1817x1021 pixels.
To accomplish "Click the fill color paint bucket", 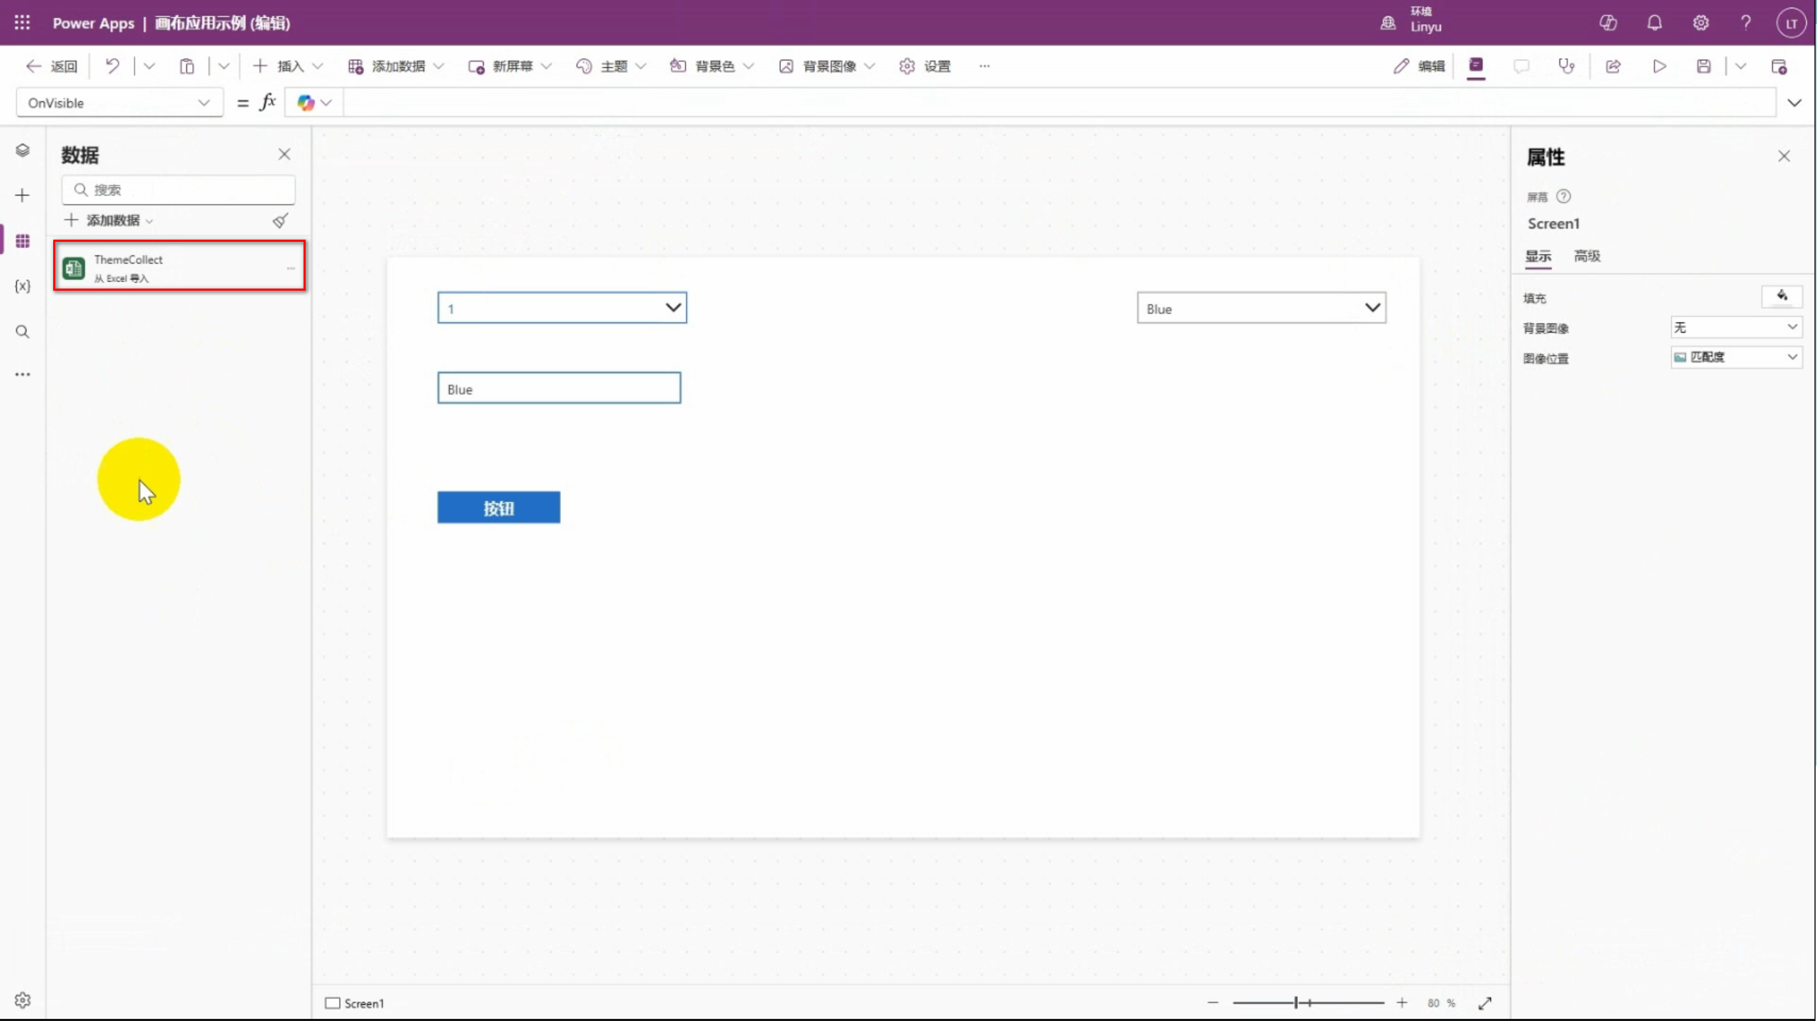I will tap(1782, 296).
